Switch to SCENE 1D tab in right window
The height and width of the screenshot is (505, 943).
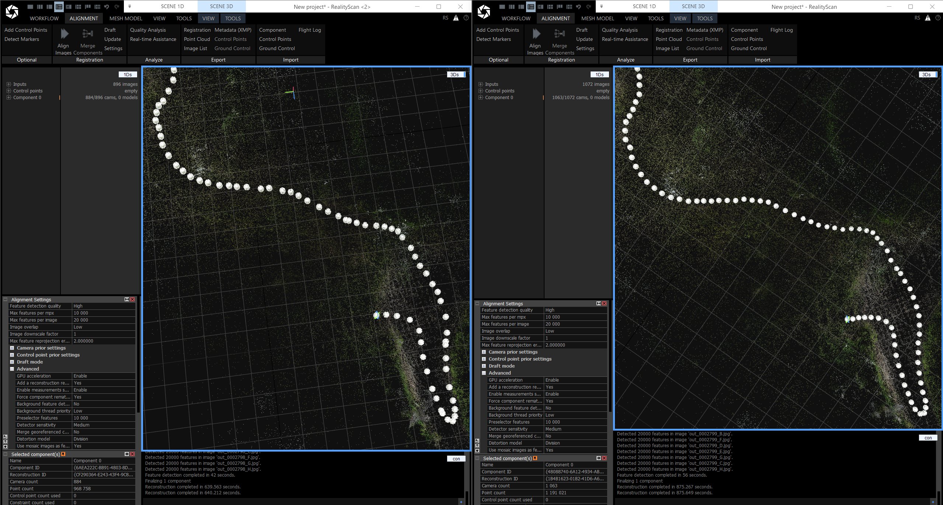[644, 6]
